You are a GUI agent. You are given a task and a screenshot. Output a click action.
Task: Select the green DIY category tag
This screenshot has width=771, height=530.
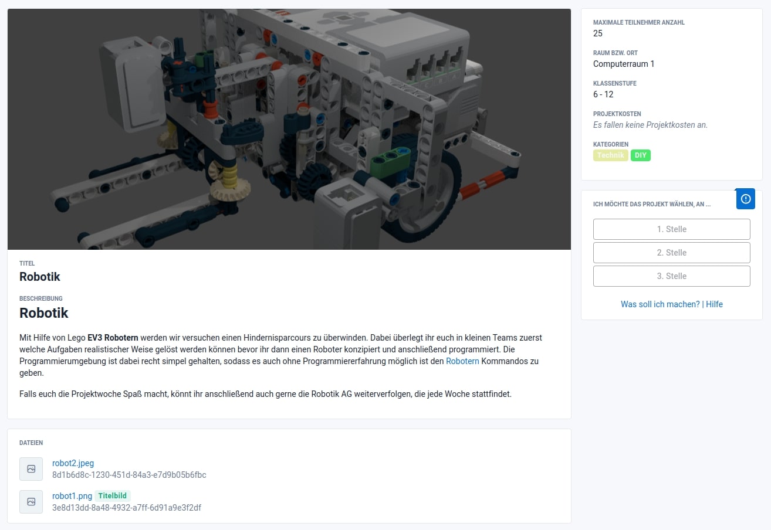[640, 155]
